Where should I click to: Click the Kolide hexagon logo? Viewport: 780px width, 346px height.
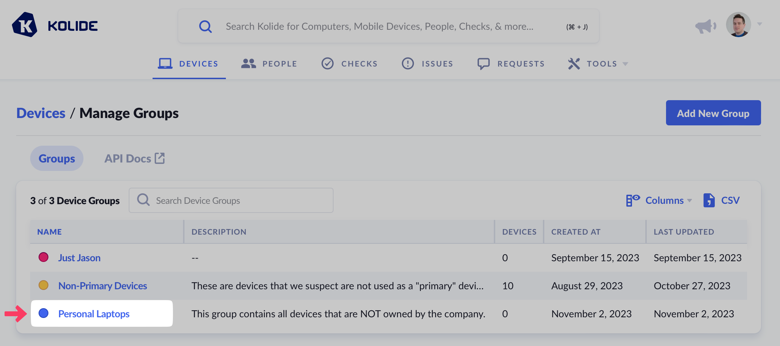coord(25,25)
